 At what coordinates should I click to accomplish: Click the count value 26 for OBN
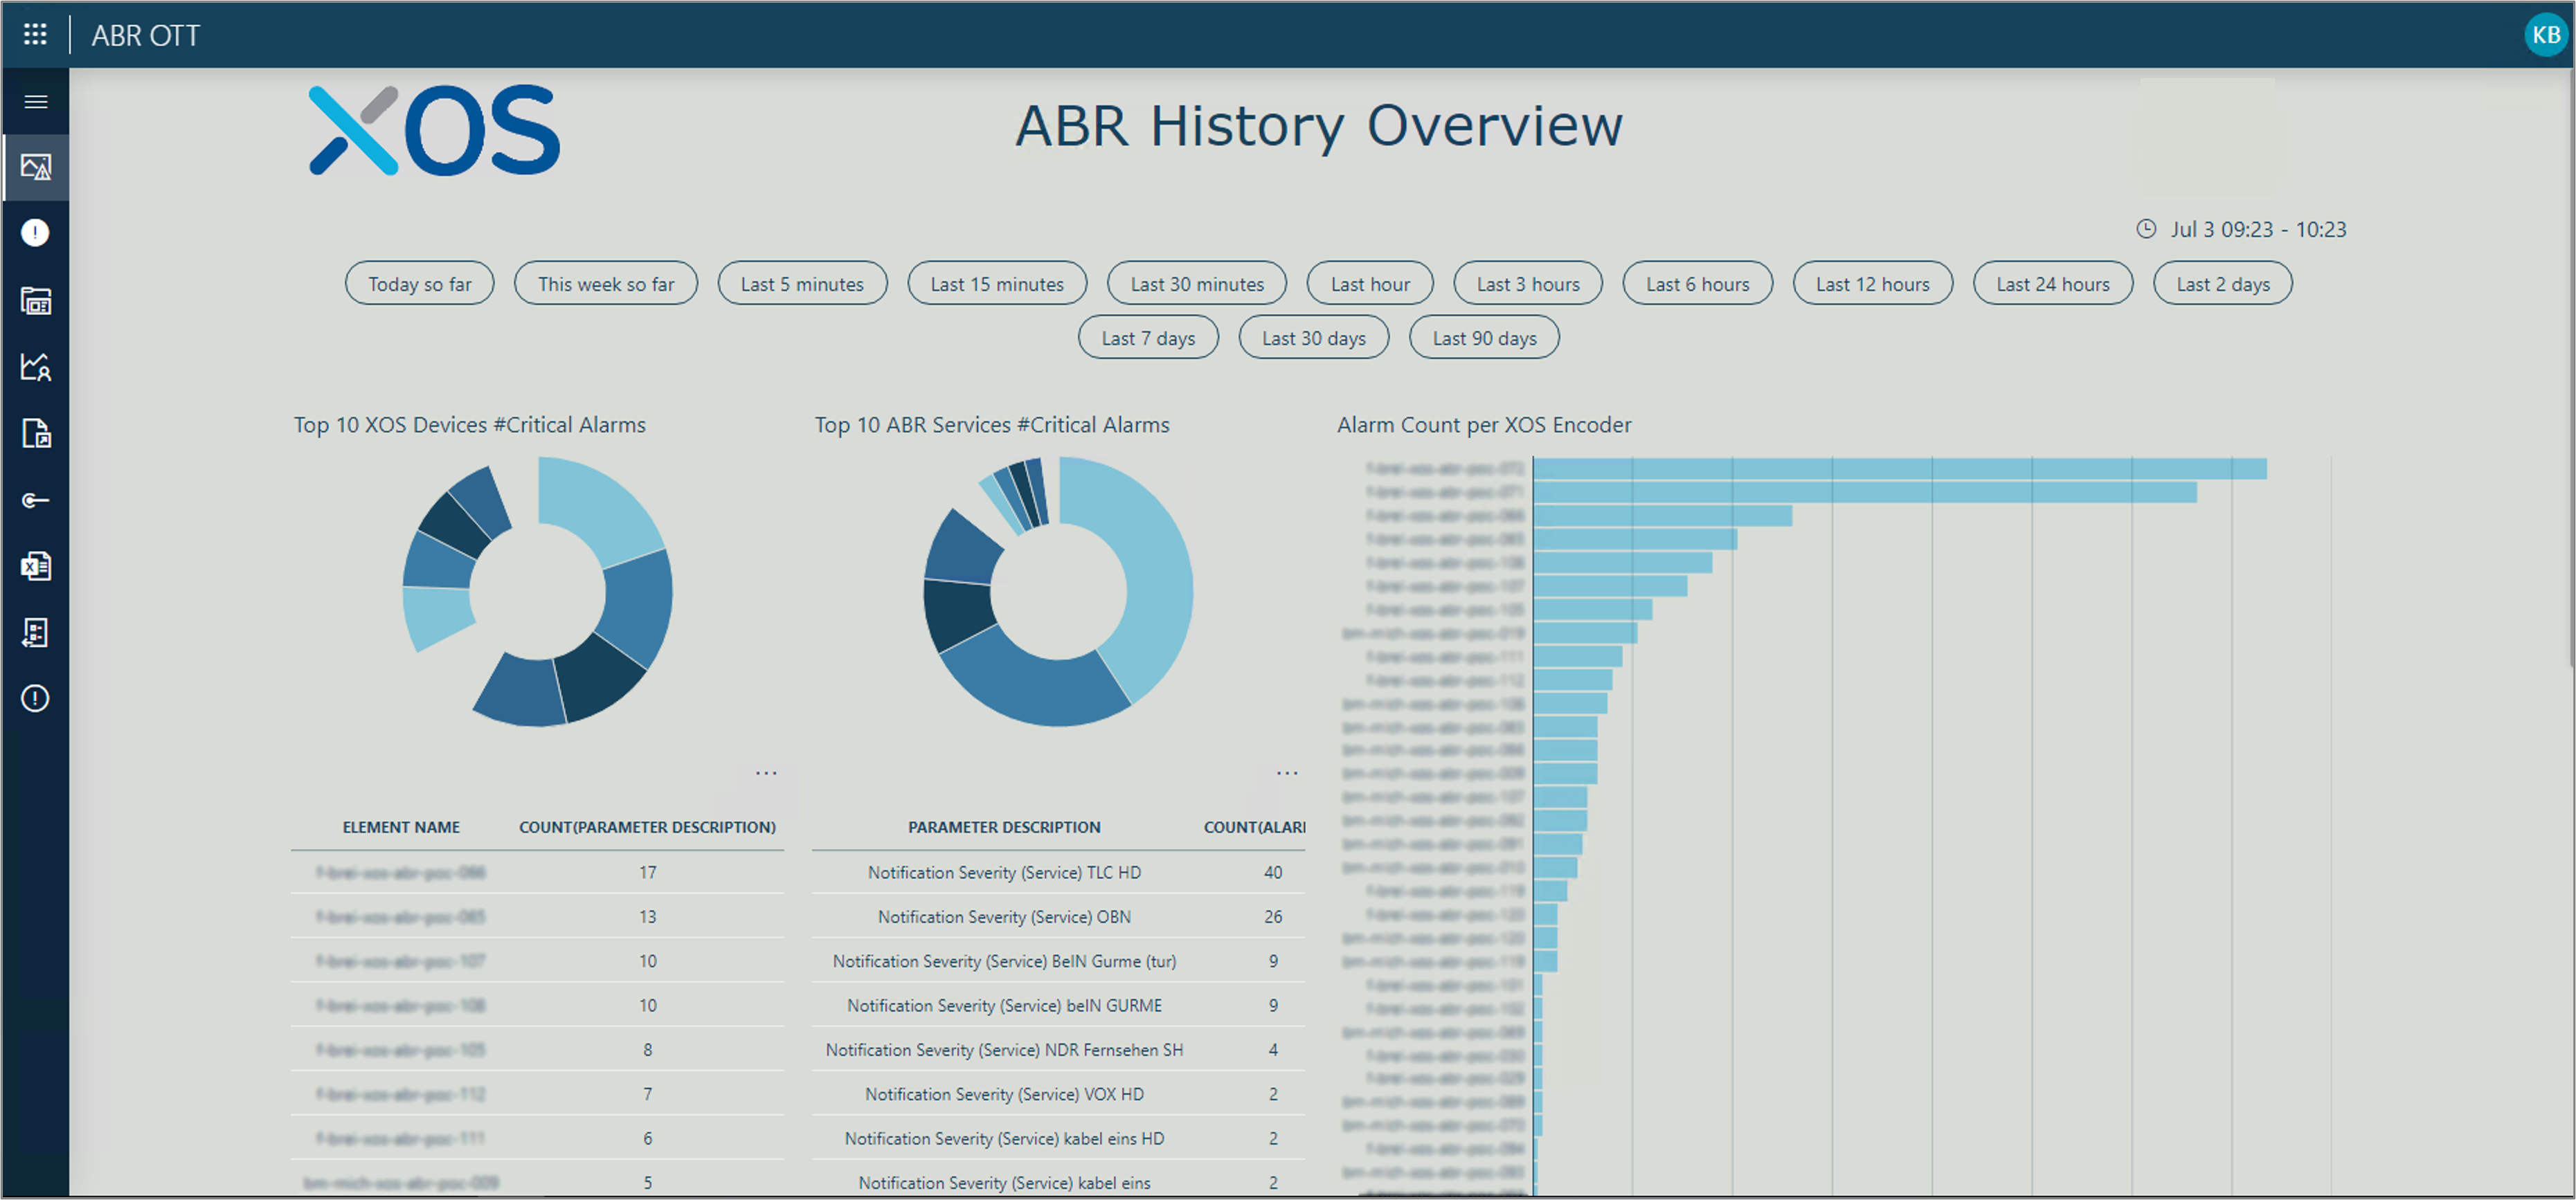tap(1272, 916)
